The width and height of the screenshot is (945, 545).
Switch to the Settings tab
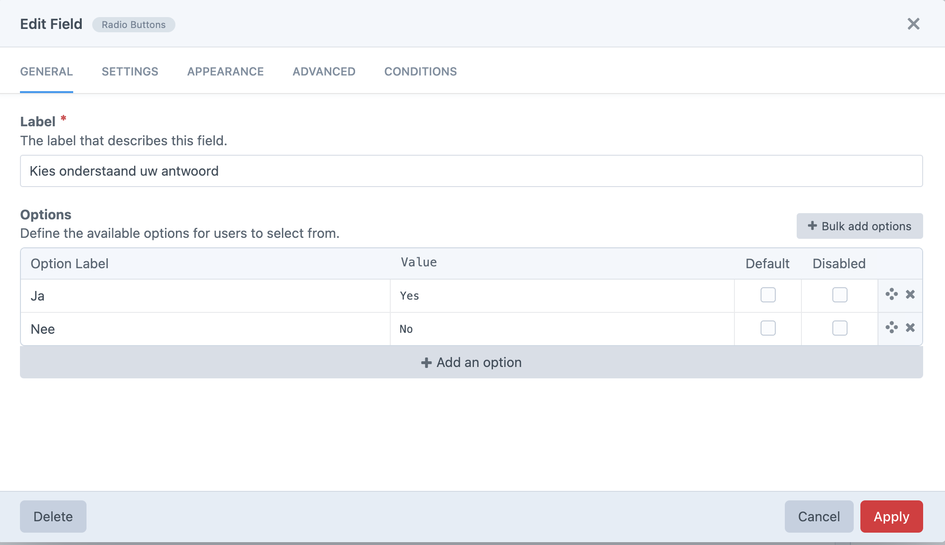(129, 71)
